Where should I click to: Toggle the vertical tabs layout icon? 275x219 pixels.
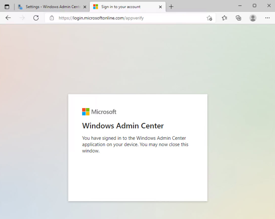pos(7,7)
